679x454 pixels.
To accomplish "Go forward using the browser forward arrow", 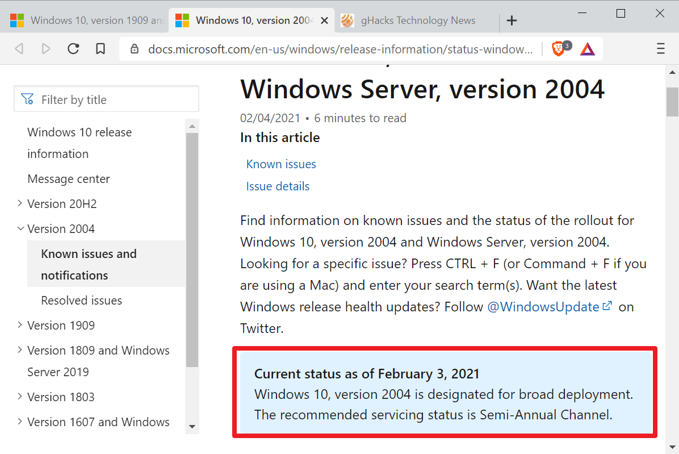I will click(46, 48).
